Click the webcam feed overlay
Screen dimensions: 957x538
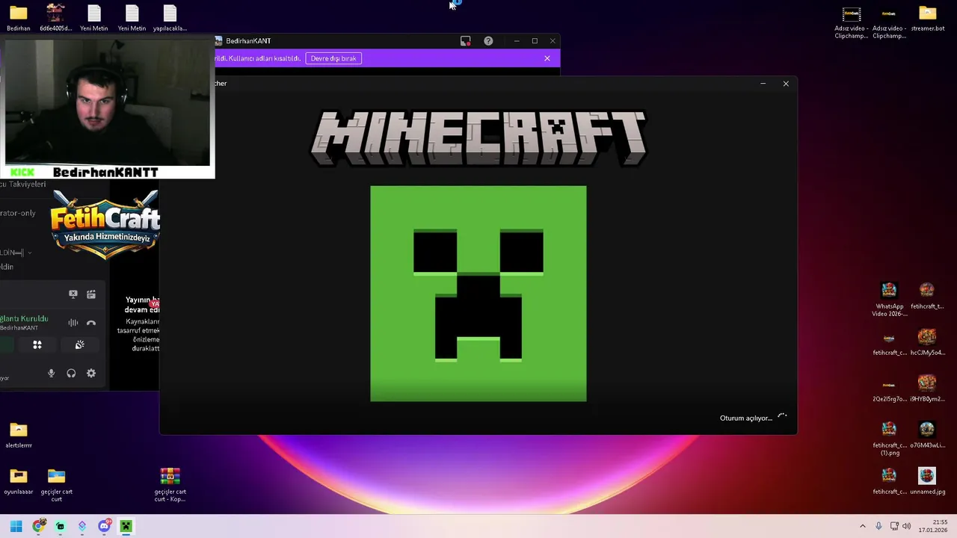(x=108, y=103)
